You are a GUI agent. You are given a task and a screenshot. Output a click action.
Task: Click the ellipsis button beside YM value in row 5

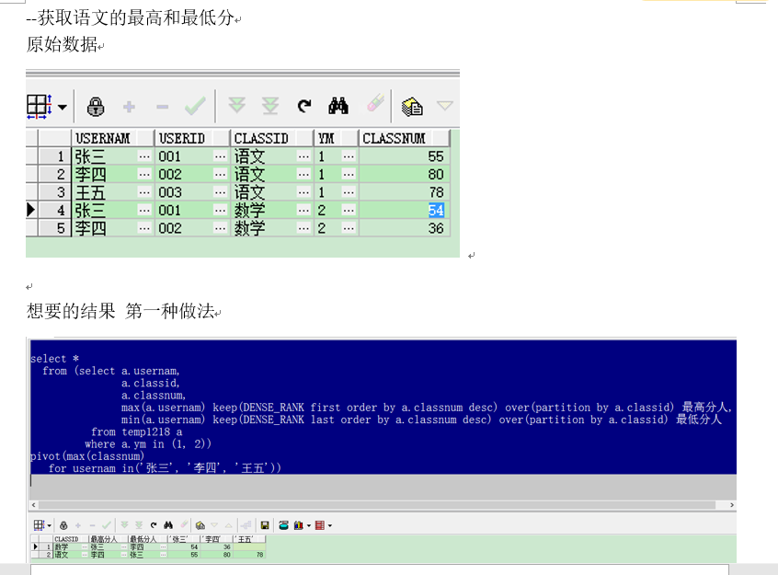(x=349, y=228)
